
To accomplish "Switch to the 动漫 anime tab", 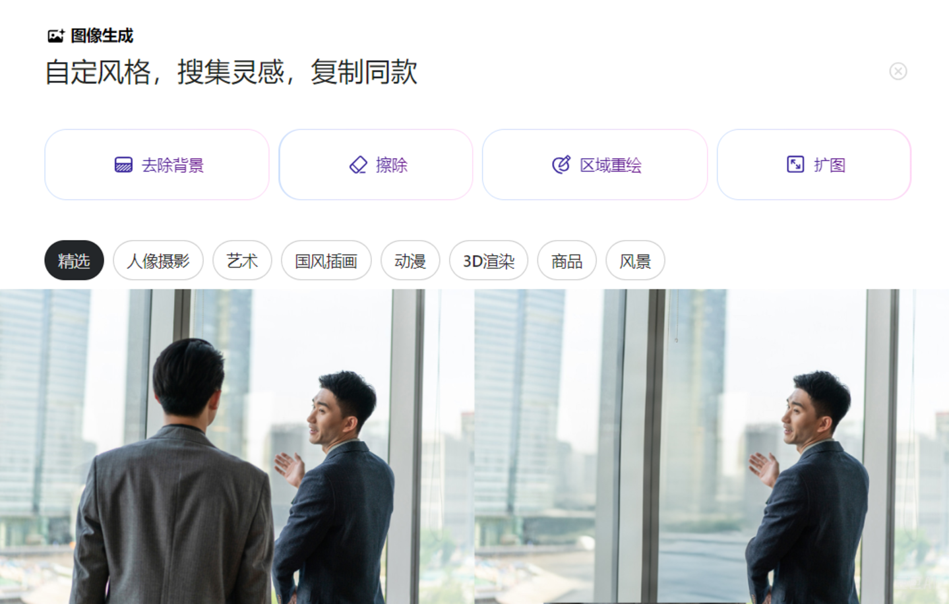I will (410, 260).
